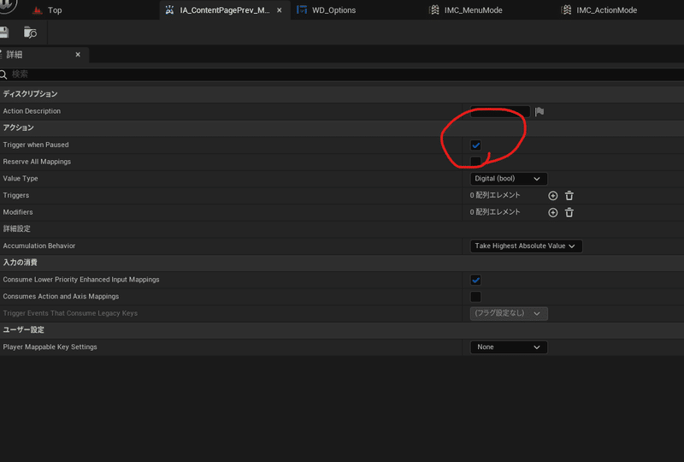Open Browse to asset in Content Browser icon

click(x=30, y=33)
